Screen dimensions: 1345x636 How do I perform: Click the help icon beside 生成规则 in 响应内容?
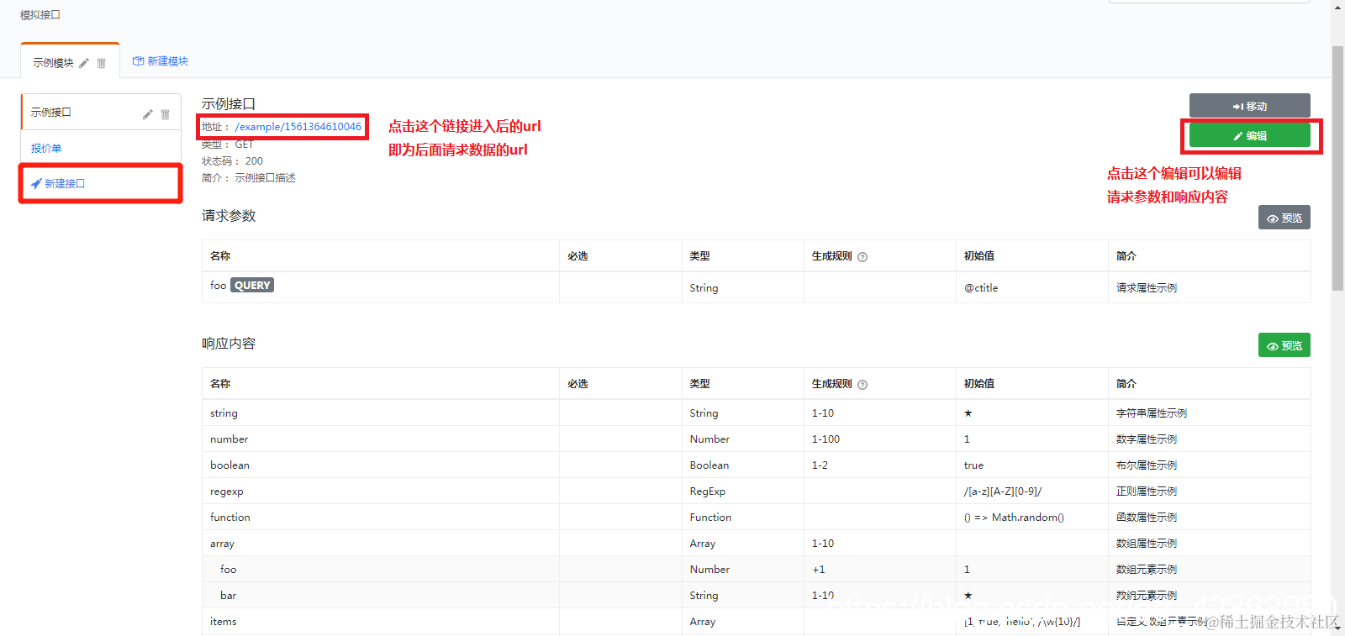[x=862, y=385]
